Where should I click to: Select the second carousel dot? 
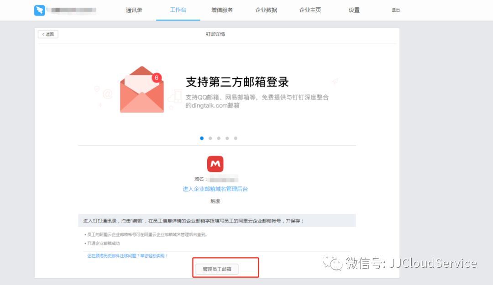click(x=210, y=138)
